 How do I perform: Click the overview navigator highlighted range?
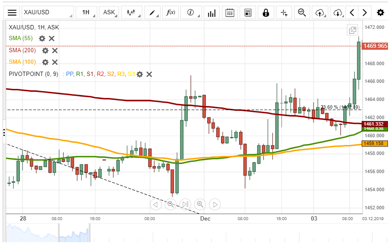click(74, 233)
